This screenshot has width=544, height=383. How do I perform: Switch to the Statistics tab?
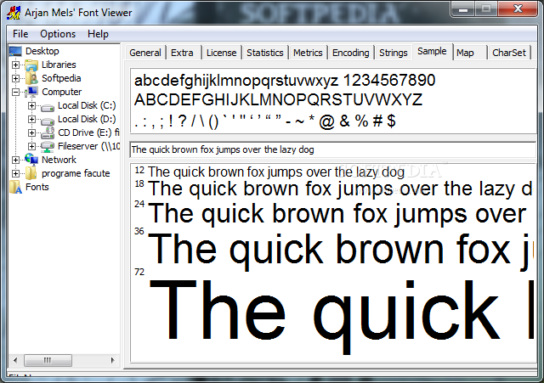tap(265, 53)
